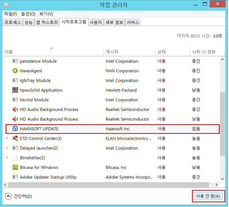Expand the Btmshellex(2) group
Screen dimensions: 229x207
point(7,157)
